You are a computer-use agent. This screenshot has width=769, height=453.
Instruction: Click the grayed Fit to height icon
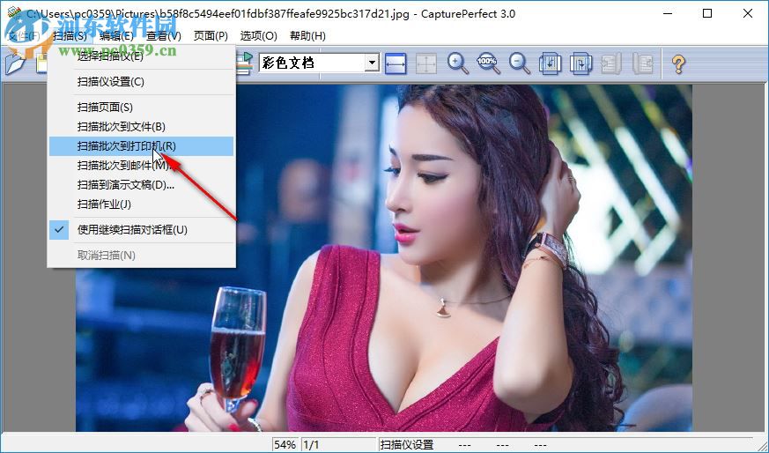pos(425,63)
